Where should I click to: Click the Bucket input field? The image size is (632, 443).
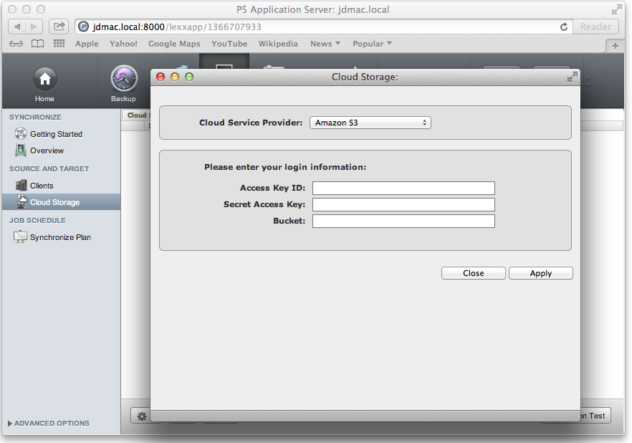coord(403,221)
